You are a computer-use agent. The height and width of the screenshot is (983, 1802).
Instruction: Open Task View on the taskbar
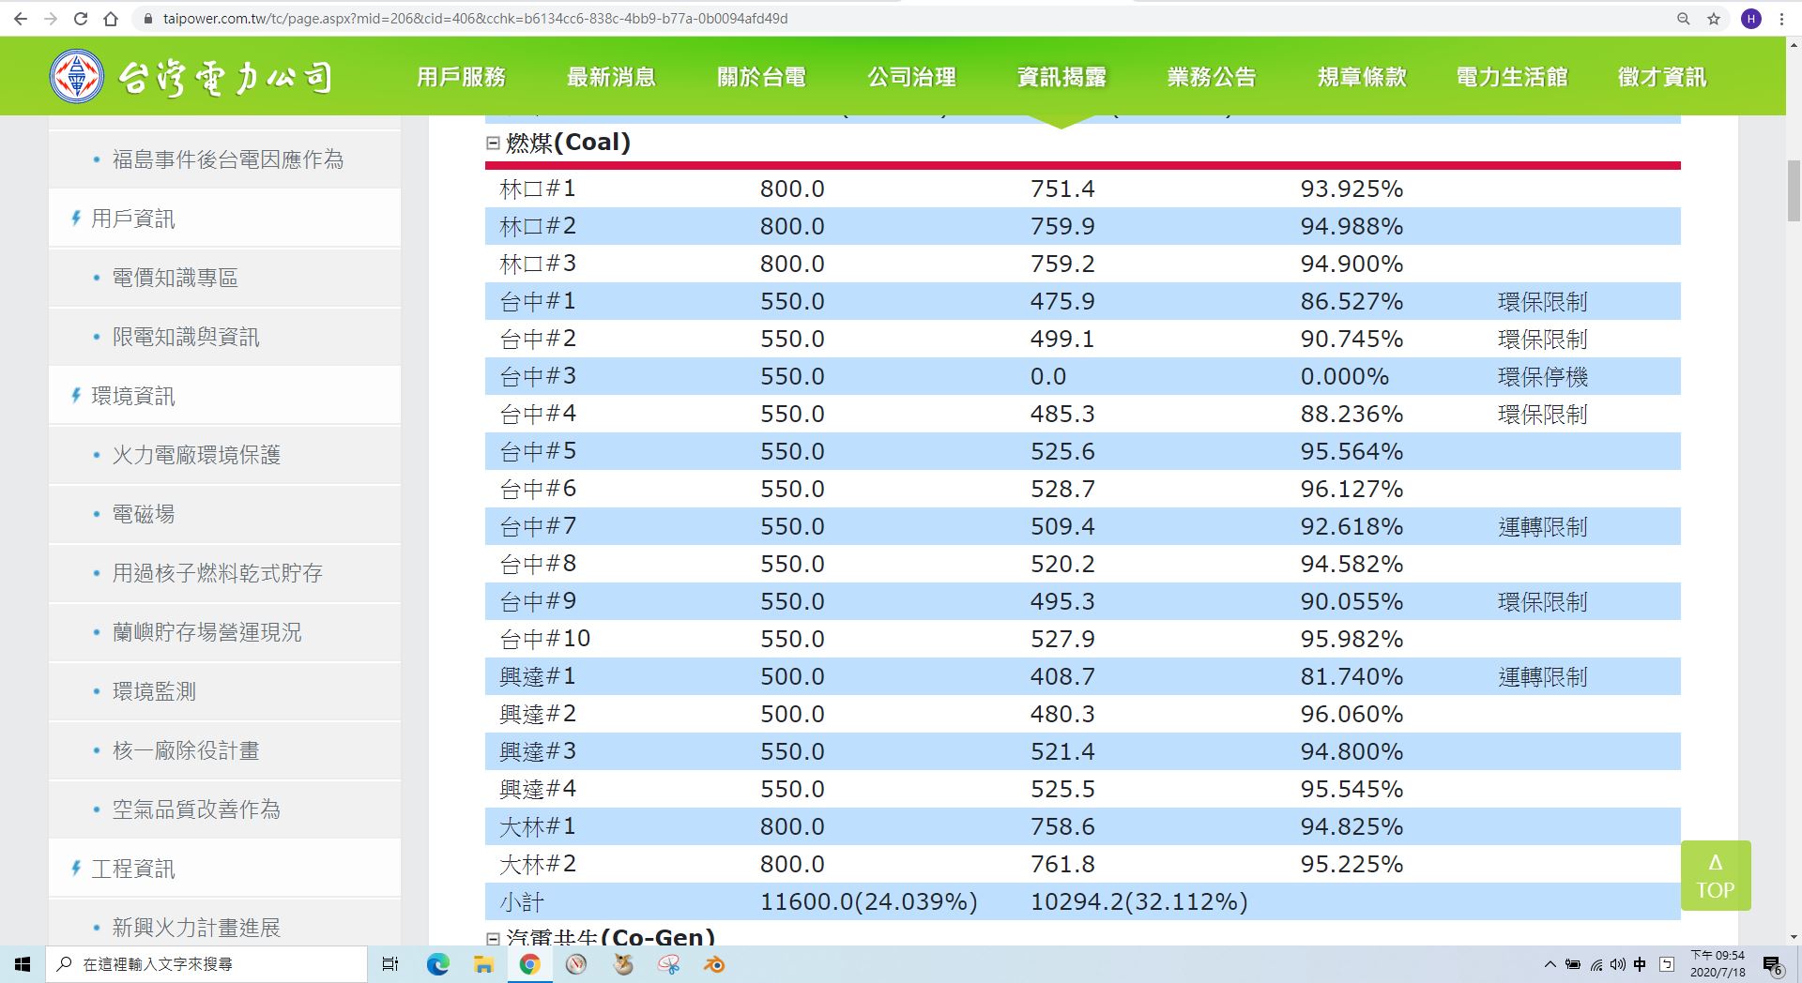click(390, 964)
